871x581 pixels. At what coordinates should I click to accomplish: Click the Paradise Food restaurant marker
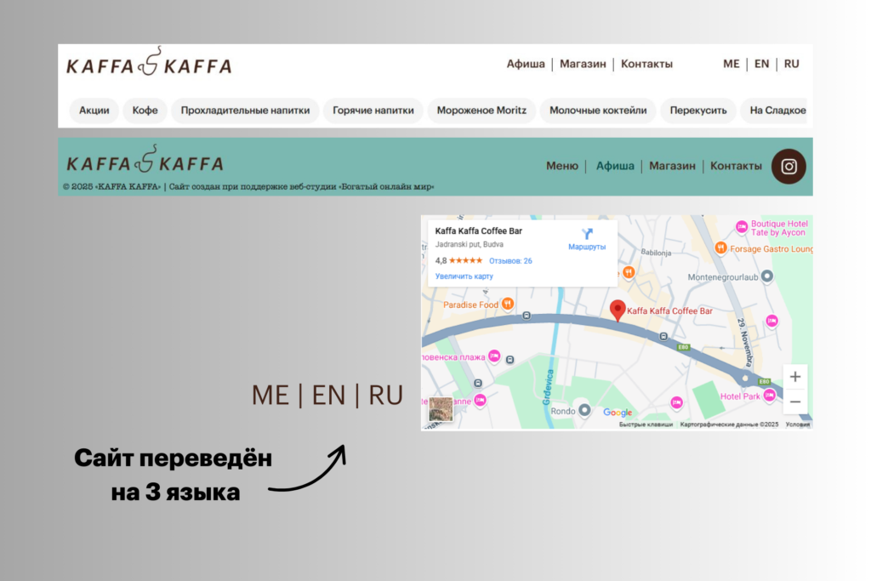[x=507, y=304]
